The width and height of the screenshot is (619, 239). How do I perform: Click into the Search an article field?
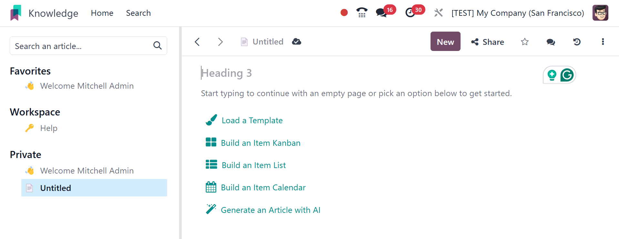82,46
